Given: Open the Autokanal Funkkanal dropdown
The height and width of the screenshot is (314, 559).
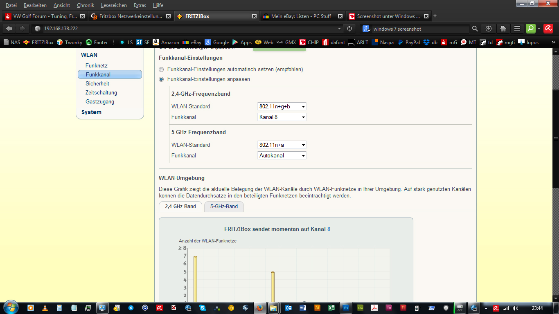Looking at the screenshot, I should coord(282,155).
